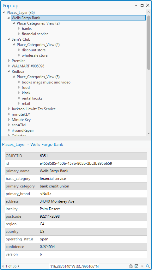This screenshot has height=270, width=152.
Task: Select Wells Fargo Bank in the tree
Action: point(78,18)
